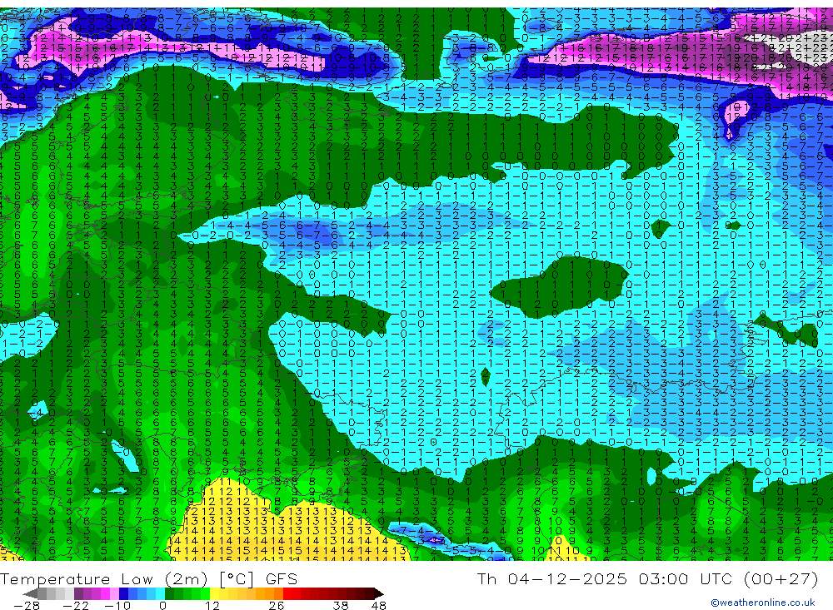The image size is (833, 610).
Task: Click the '-28' legend scale value
Action: 27,606
